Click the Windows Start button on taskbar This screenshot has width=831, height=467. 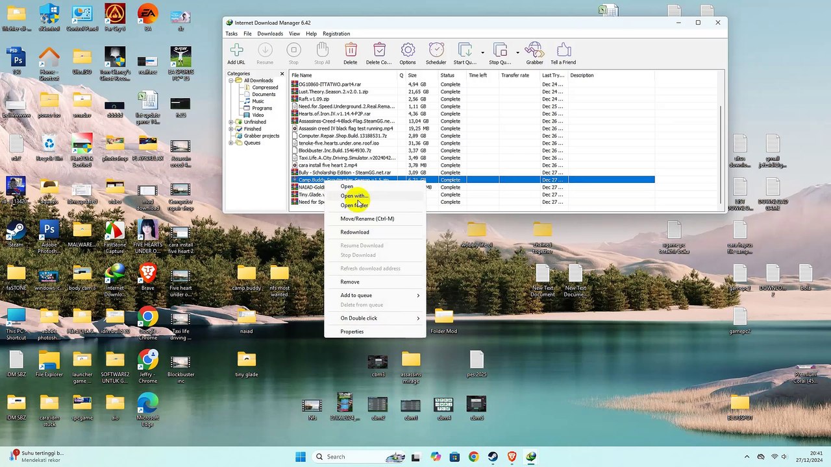(x=301, y=457)
